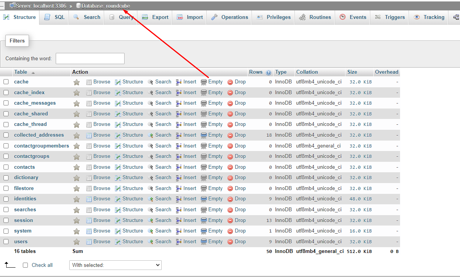Click the Privileges tab icon
The width and height of the screenshot is (460, 280).
pos(260,17)
